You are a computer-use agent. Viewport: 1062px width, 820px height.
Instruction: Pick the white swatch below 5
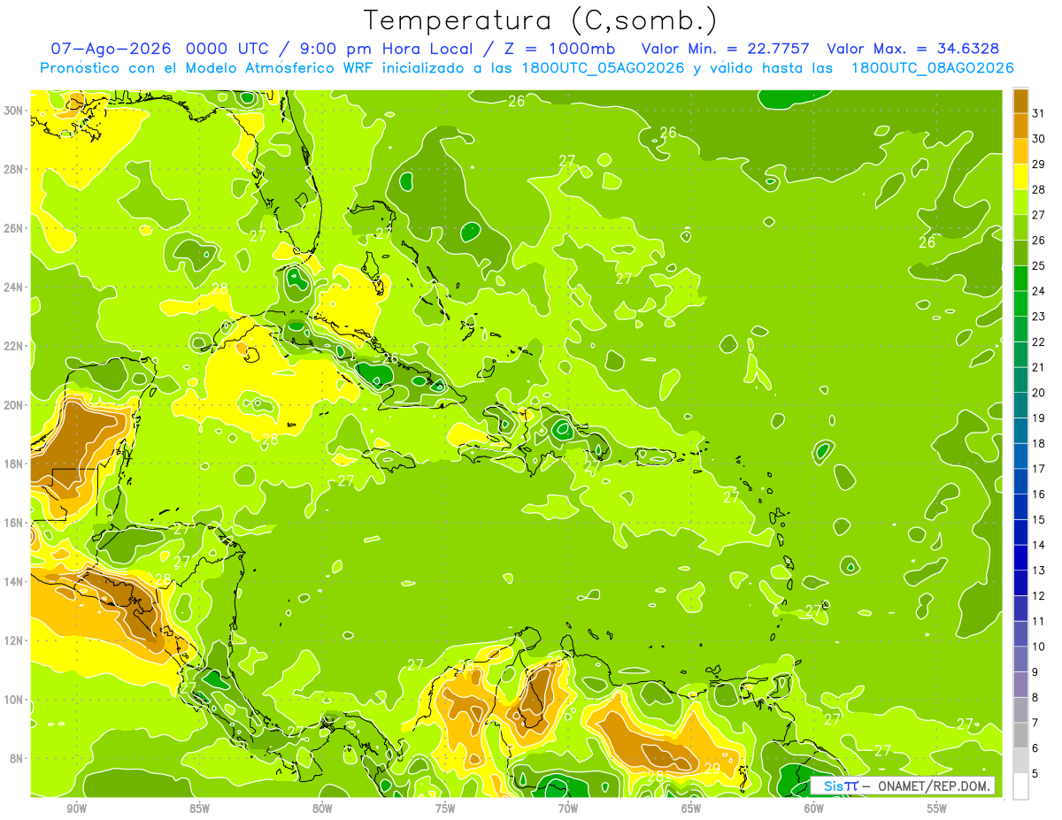click(1020, 786)
